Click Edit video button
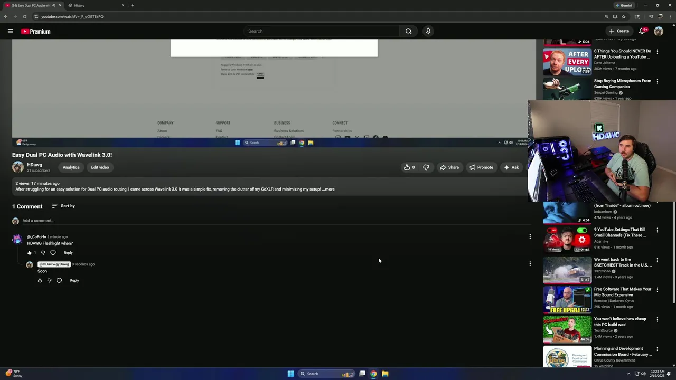 [x=100, y=167]
